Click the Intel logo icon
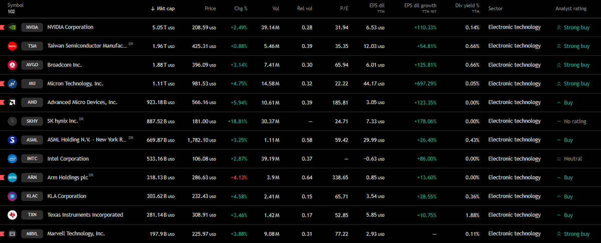The width and height of the screenshot is (601, 243). [x=13, y=158]
